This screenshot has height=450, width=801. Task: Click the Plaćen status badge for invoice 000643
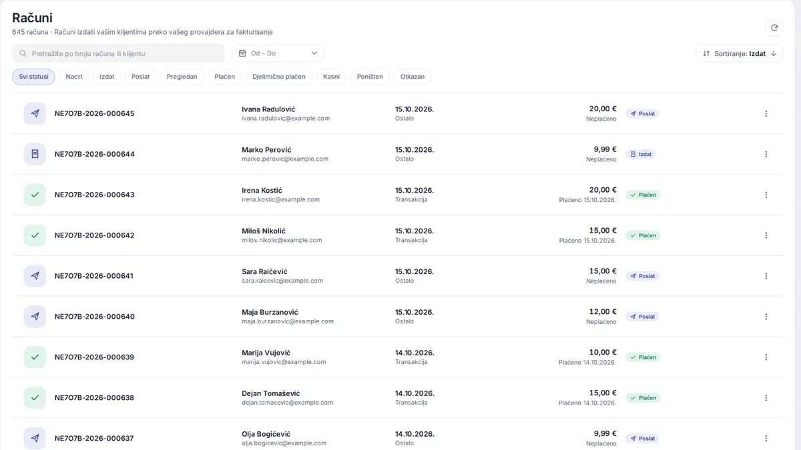pos(643,195)
